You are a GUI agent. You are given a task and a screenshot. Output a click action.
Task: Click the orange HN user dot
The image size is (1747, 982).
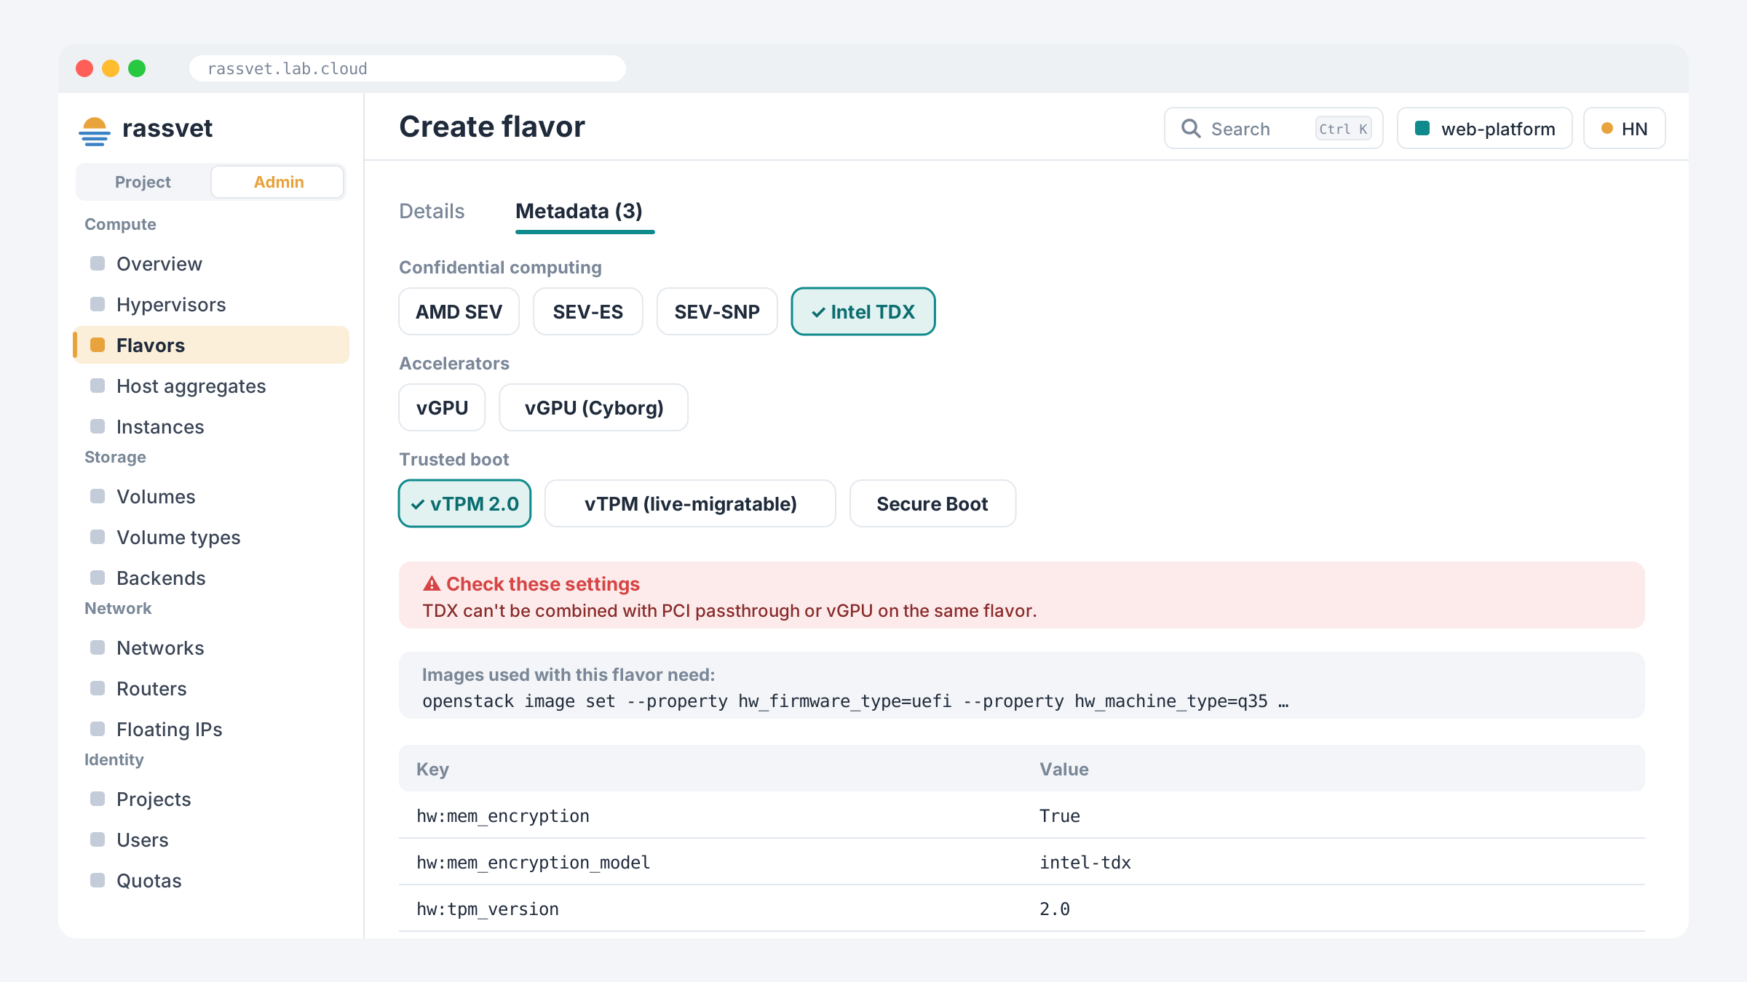coord(1607,129)
